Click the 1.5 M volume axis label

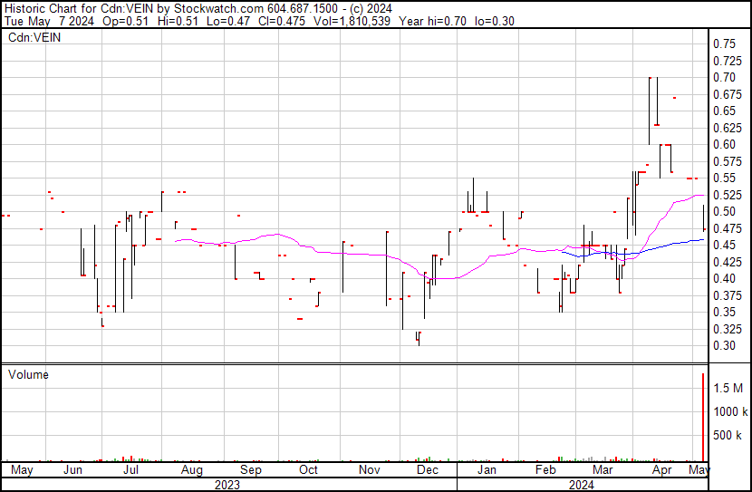point(728,388)
